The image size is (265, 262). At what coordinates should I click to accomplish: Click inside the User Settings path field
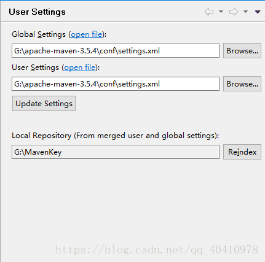coord(116,83)
